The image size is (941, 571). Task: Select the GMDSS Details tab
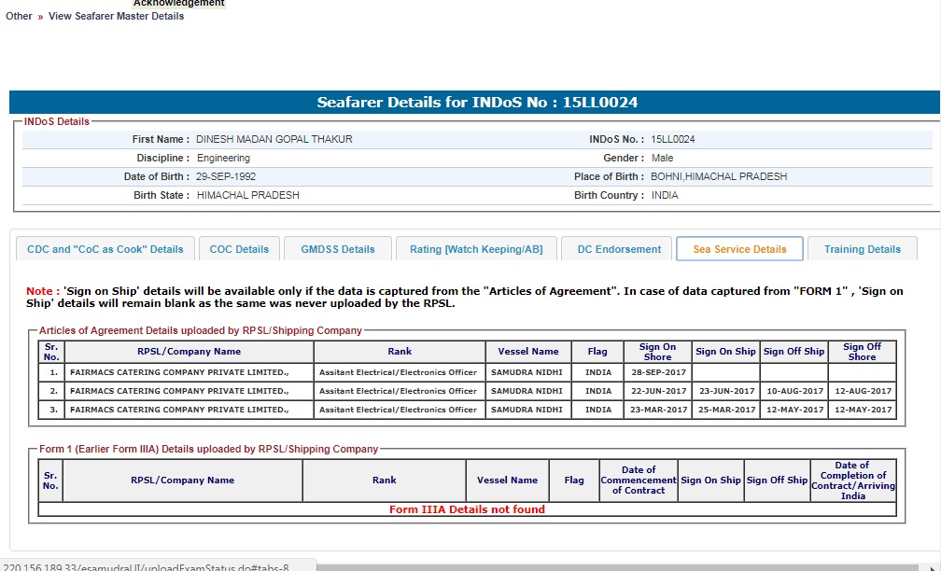point(337,249)
